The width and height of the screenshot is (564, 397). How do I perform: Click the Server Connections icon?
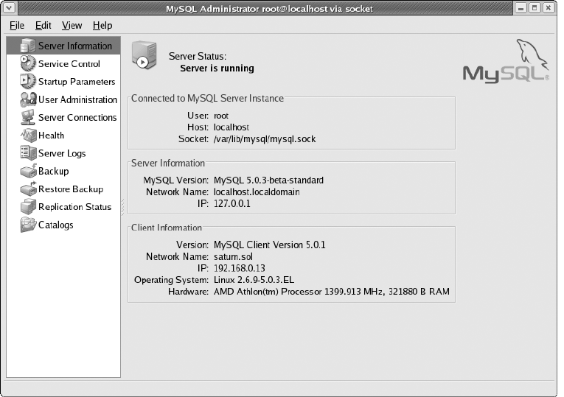click(x=28, y=118)
